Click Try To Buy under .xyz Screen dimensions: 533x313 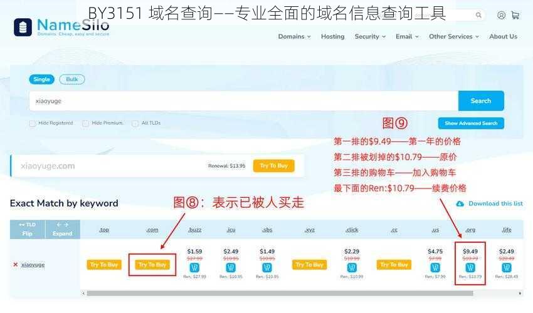(x=309, y=264)
